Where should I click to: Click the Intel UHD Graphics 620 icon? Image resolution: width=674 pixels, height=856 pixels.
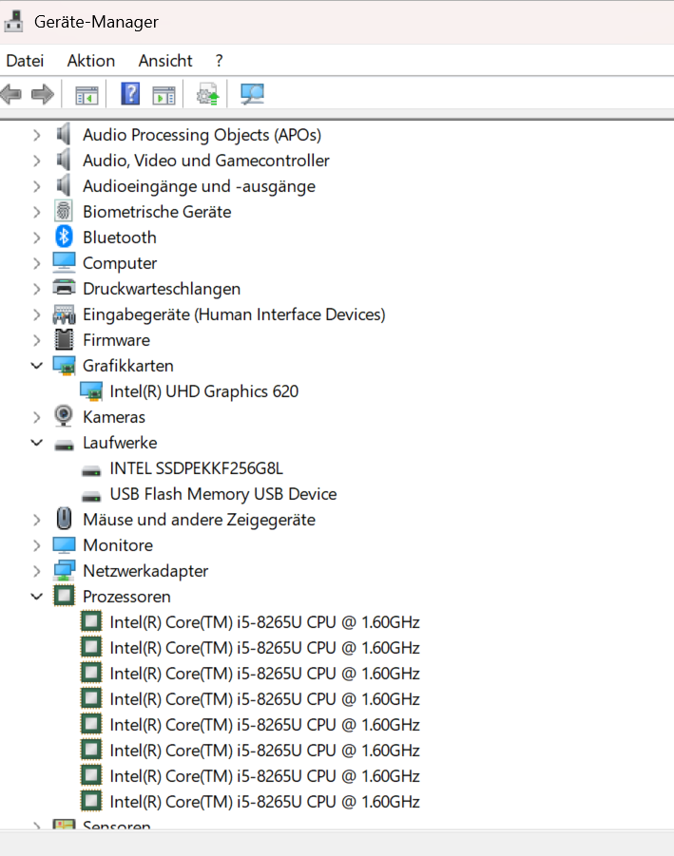click(91, 391)
